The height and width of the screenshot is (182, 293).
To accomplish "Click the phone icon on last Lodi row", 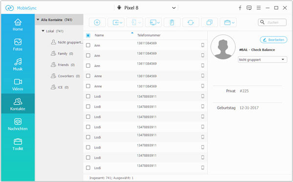I will [x=203, y=168].
